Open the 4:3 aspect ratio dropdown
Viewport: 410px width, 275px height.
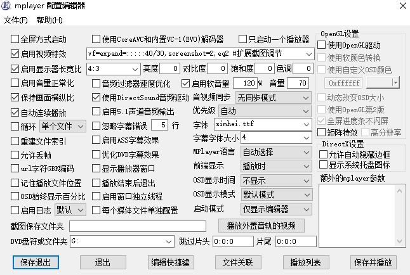[x=135, y=69]
